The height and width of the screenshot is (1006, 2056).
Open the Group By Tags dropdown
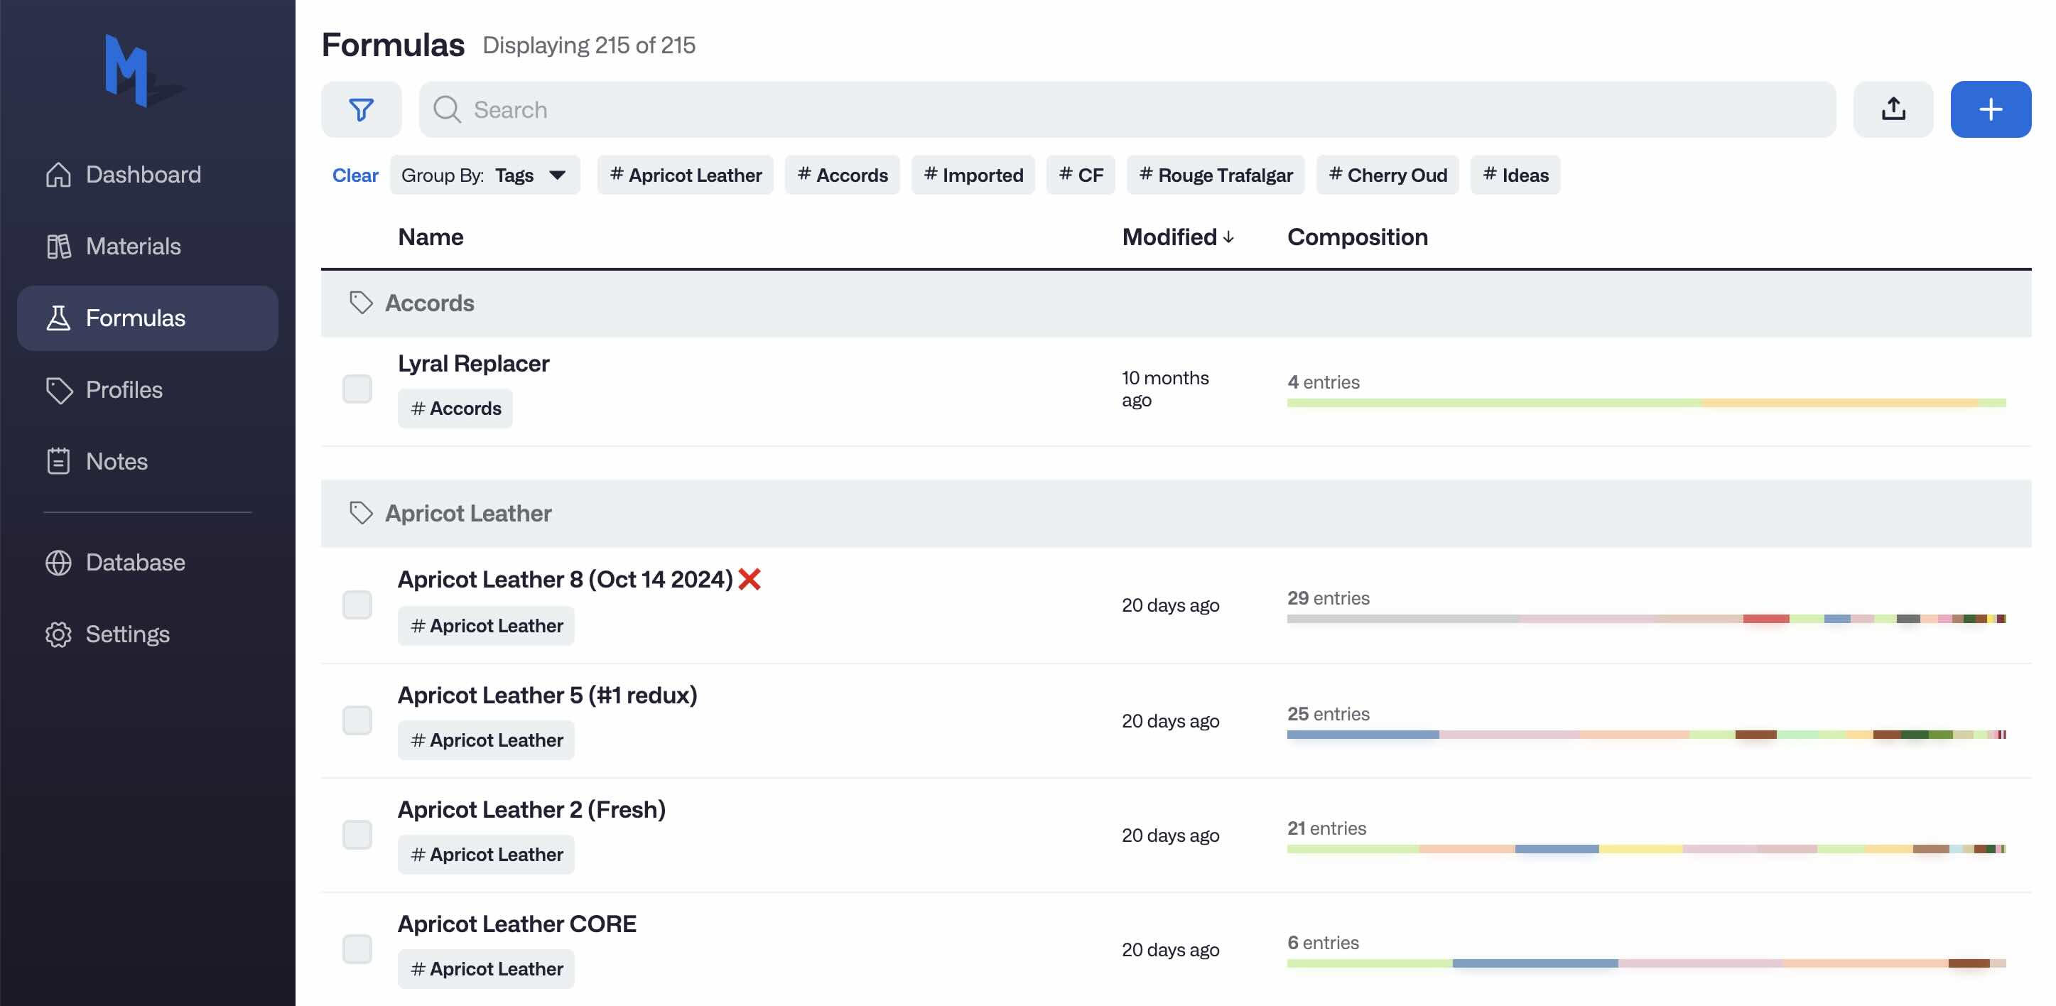click(x=484, y=175)
